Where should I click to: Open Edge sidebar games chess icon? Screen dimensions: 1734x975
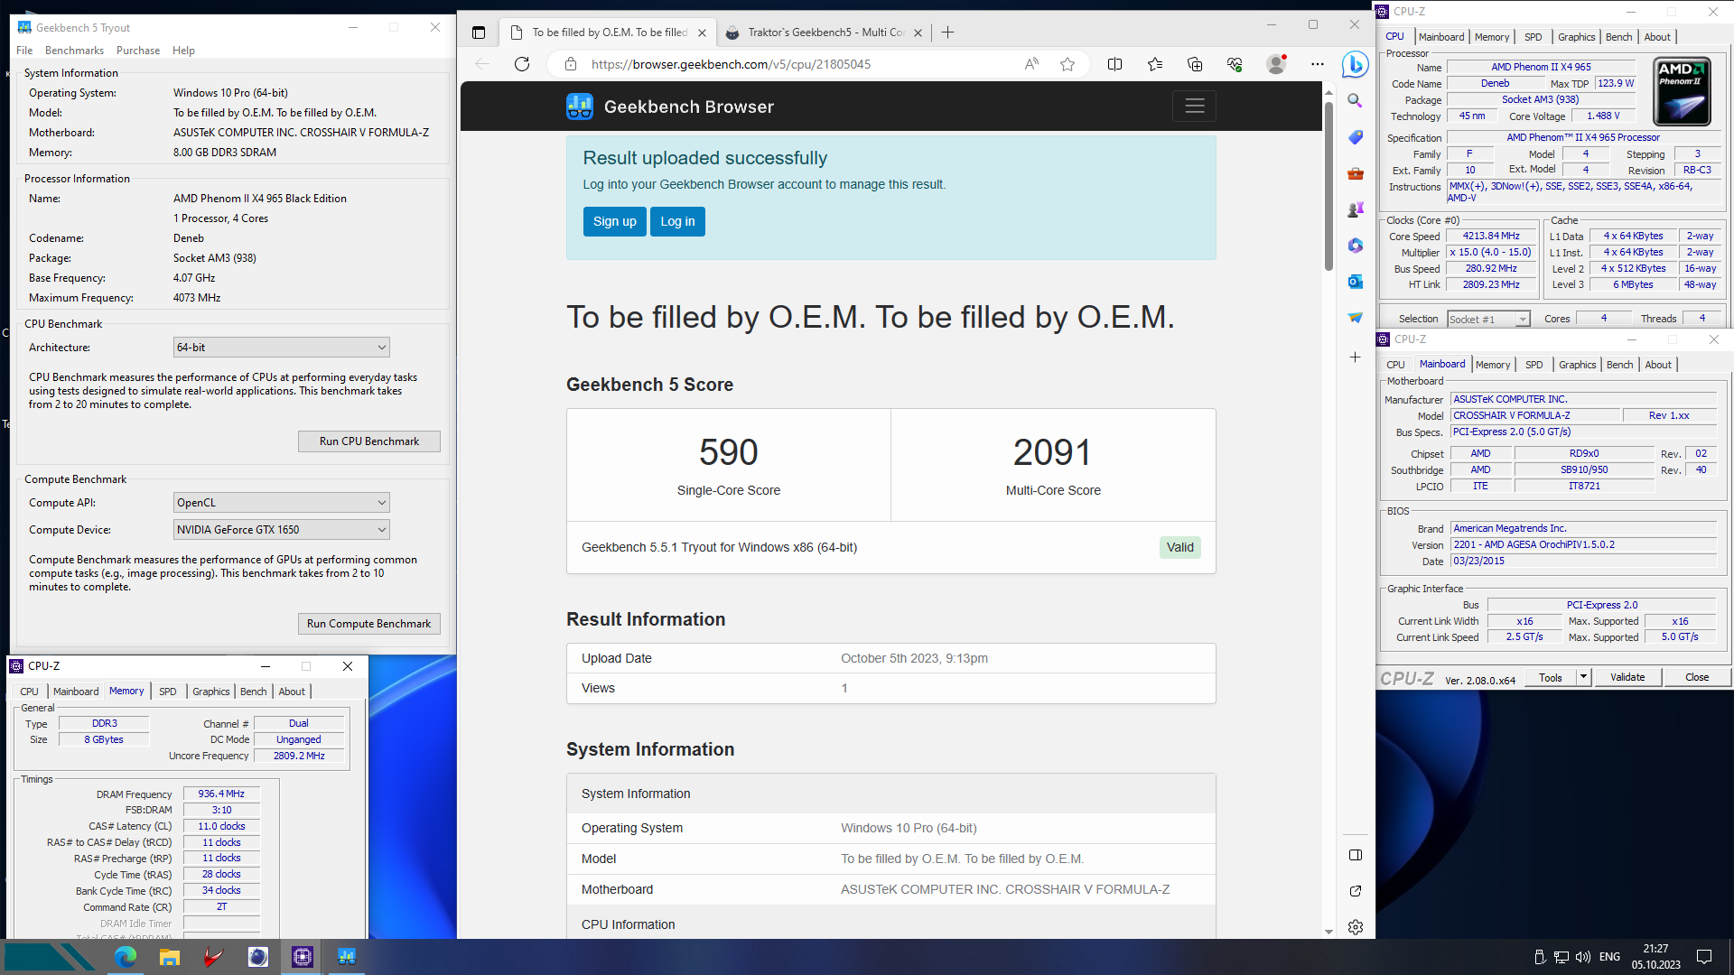pyautogui.click(x=1355, y=209)
